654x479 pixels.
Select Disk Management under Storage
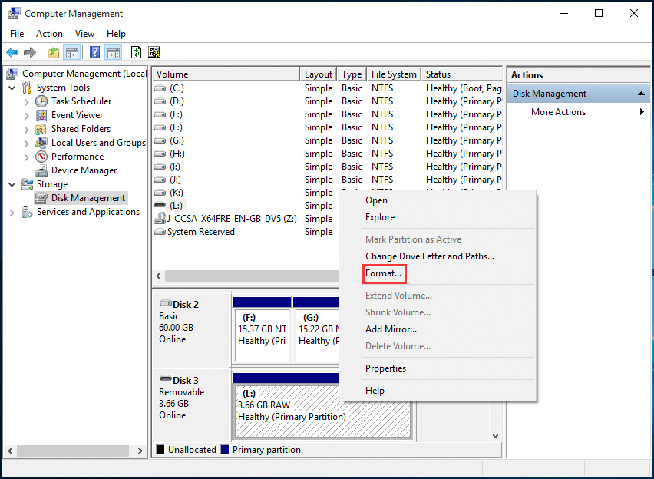(87, 197)
